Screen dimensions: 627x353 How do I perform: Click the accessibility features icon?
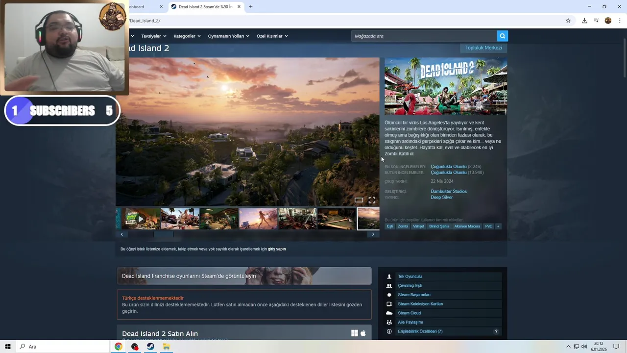(x=389, y=331)
